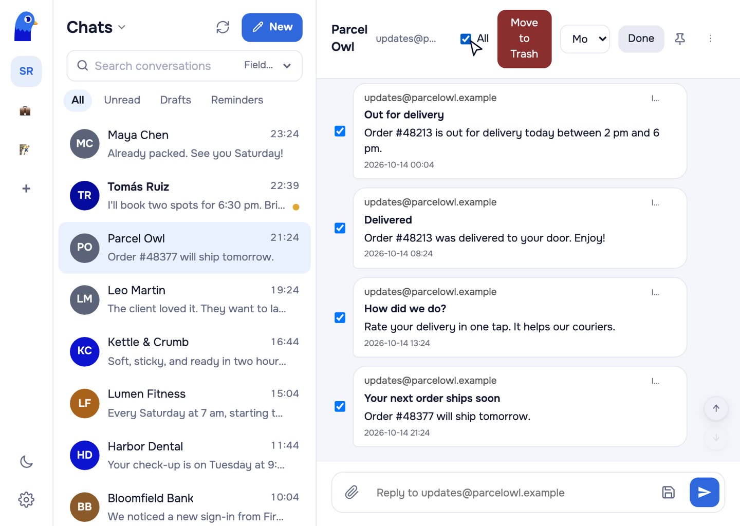The height and width of the screenshot is (526, 740).
Task: Open the third workspace icon in sidebar
Action: pyautogui.click(x=25, y=149)
